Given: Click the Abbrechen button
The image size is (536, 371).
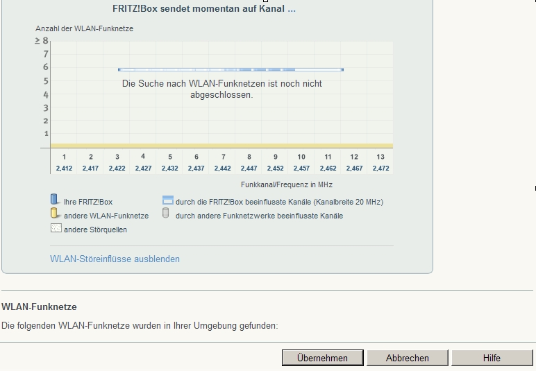Looking at the screenshot, I should click(x=407, y=358).
